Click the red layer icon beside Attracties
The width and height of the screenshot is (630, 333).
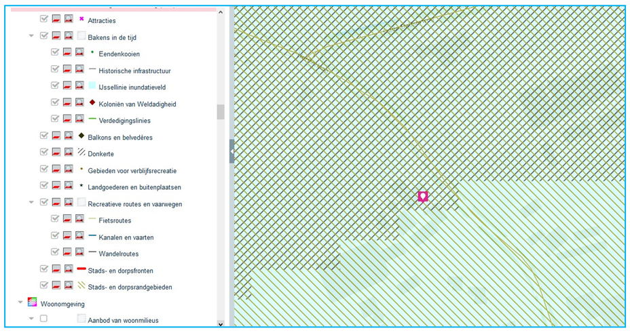tap(56, 19)
